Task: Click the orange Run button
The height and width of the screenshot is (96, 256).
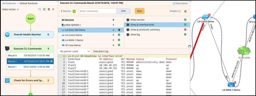Action: [139, 11]
